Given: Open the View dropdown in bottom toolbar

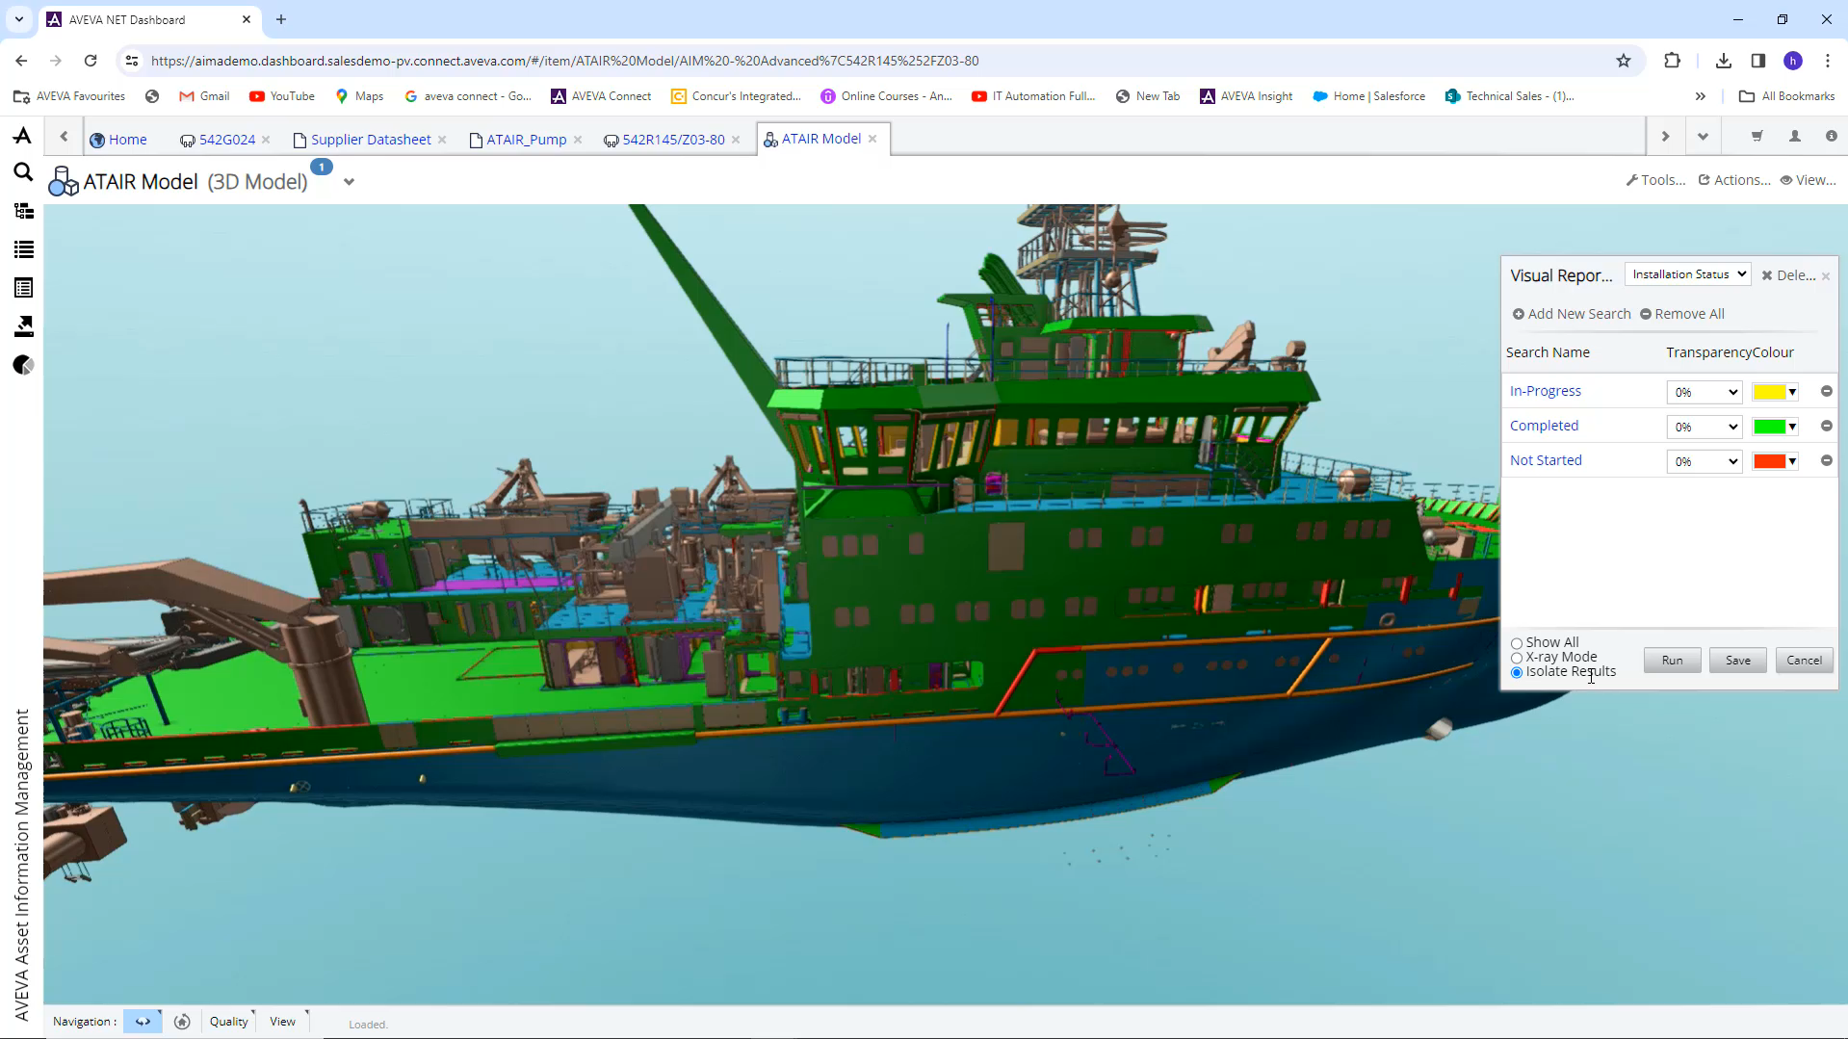Looking at the screenshot, I should point(283,1022).
